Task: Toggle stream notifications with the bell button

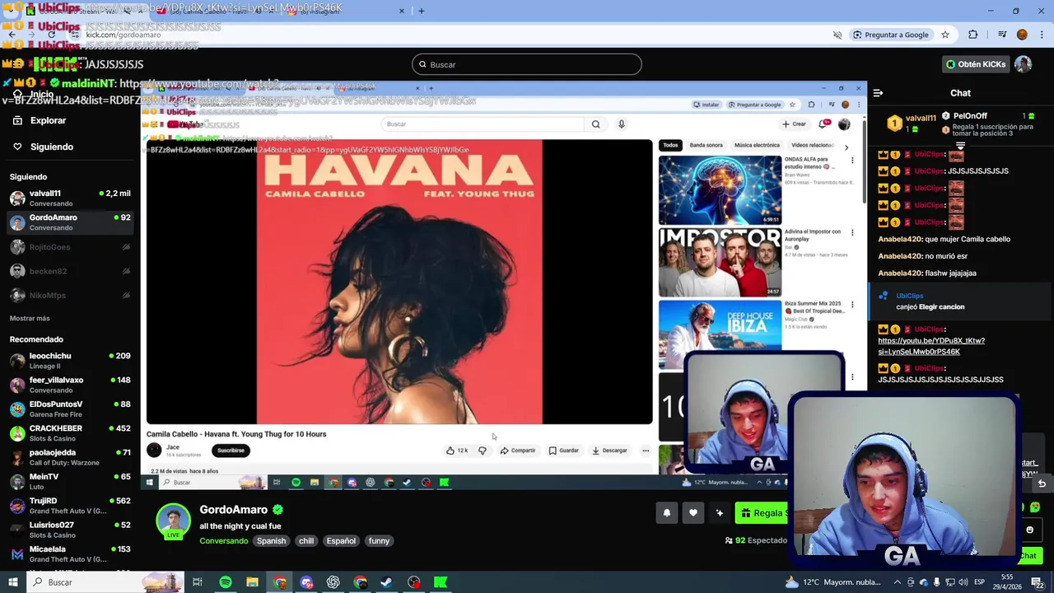Action: tap(667, 513)
